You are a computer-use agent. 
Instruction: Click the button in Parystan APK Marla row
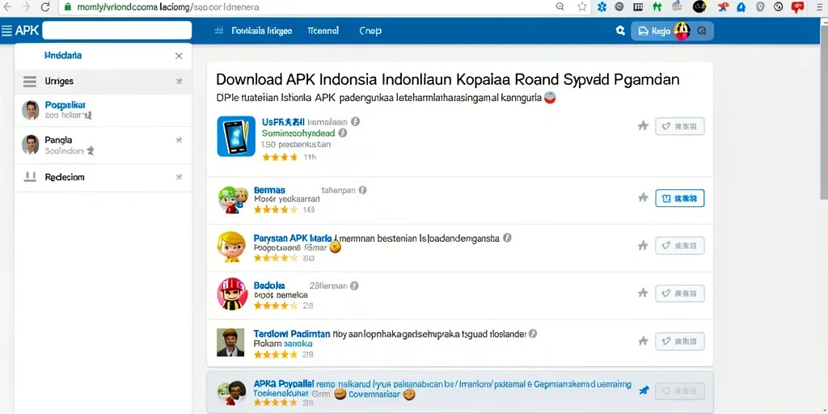(x=679, y=246)
